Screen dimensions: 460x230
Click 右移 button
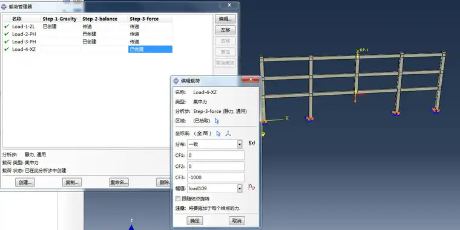(x=225, y=41)
